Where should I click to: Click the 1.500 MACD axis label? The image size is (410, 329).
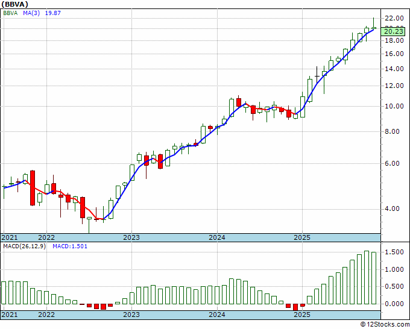click(394, 252)
